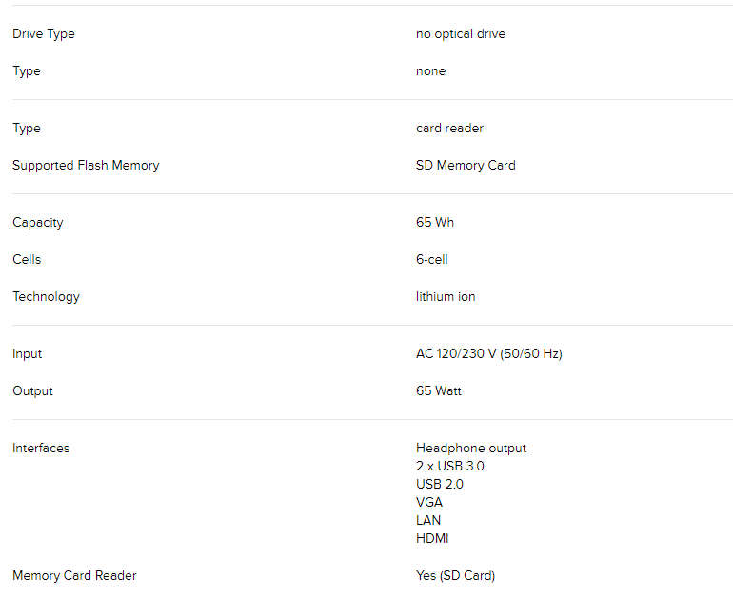Select the '2 x USB 3.0' entry
This screenshot has height=600, width=733.
(x=449, y=467)
